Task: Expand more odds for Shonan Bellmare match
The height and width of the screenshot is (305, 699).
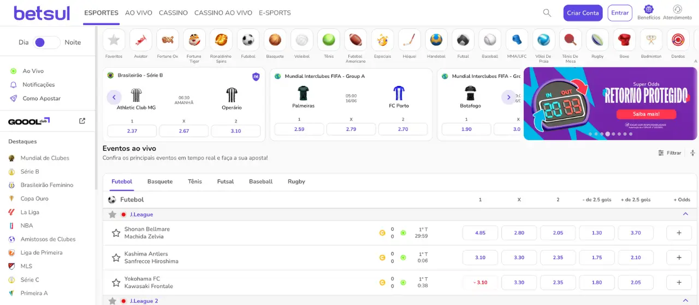Action: [679, 233]
